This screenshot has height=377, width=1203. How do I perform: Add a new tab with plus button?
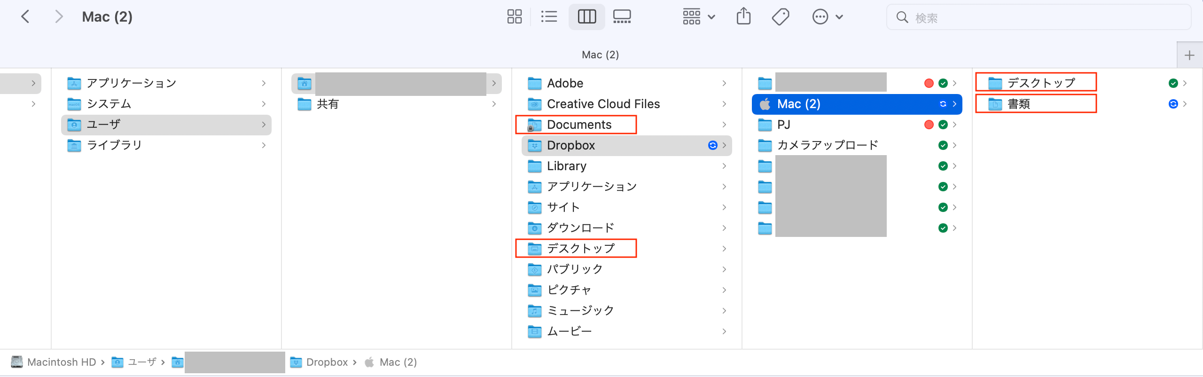1189,55
